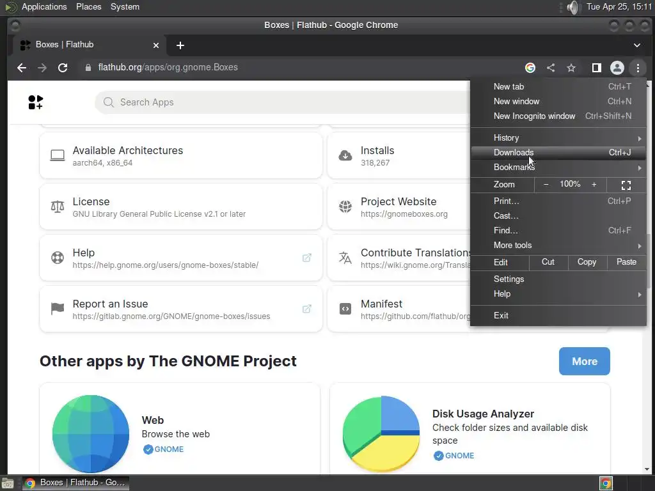Click the Manifest code icon
Screen dimensions: 655x491
point(345,309)
